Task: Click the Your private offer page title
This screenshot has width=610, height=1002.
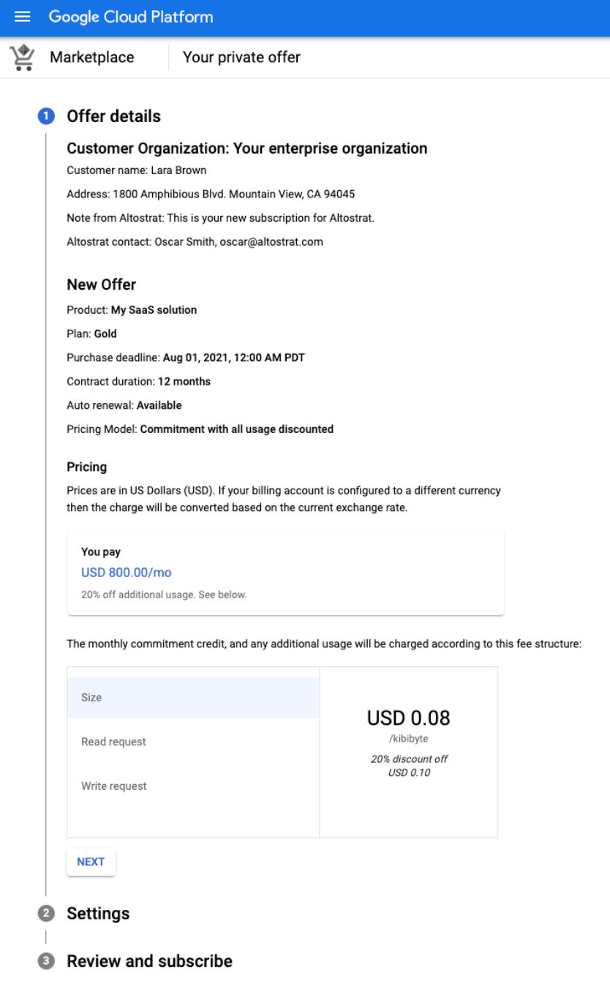Action: pyautogui.click(x=241, y=56)
